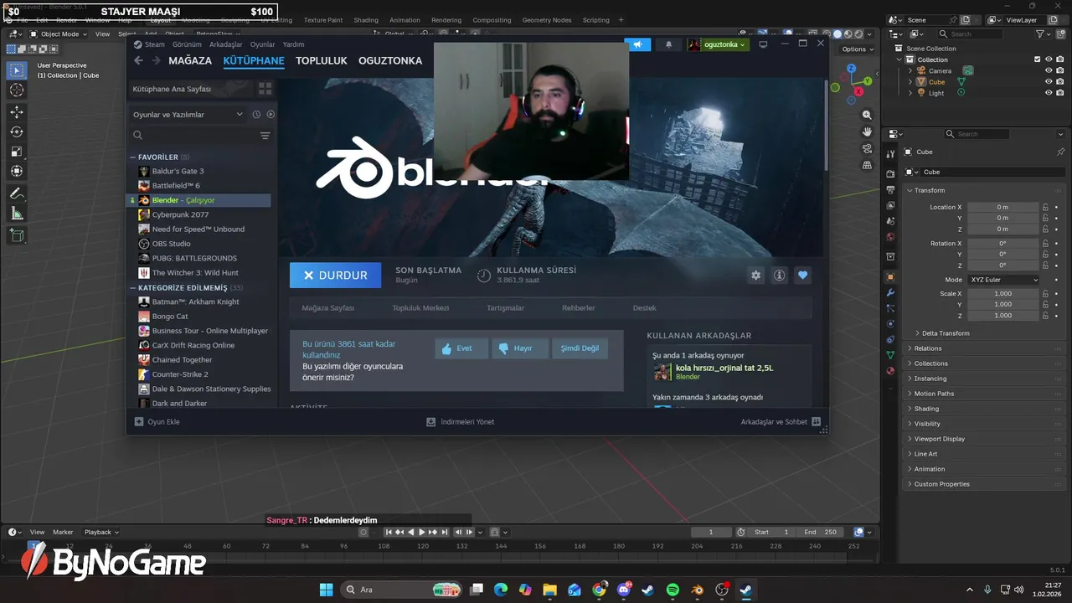The height and width of the screenshot is (603, 1072).
Task: Collapse the FAVORİLER category in Steam
Action: (132, 157)
